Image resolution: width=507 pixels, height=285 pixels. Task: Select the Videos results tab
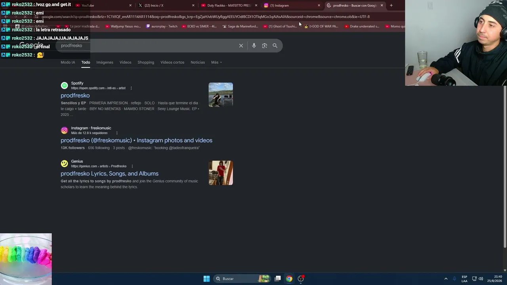pyautogui.click(x=125, y=63)
